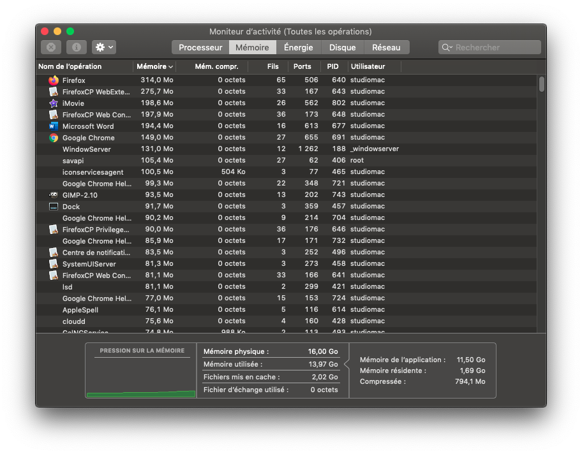The image size is (582, 454).
Task: Click the search magnifier dropdown icon
Action: tap(447, 47)
